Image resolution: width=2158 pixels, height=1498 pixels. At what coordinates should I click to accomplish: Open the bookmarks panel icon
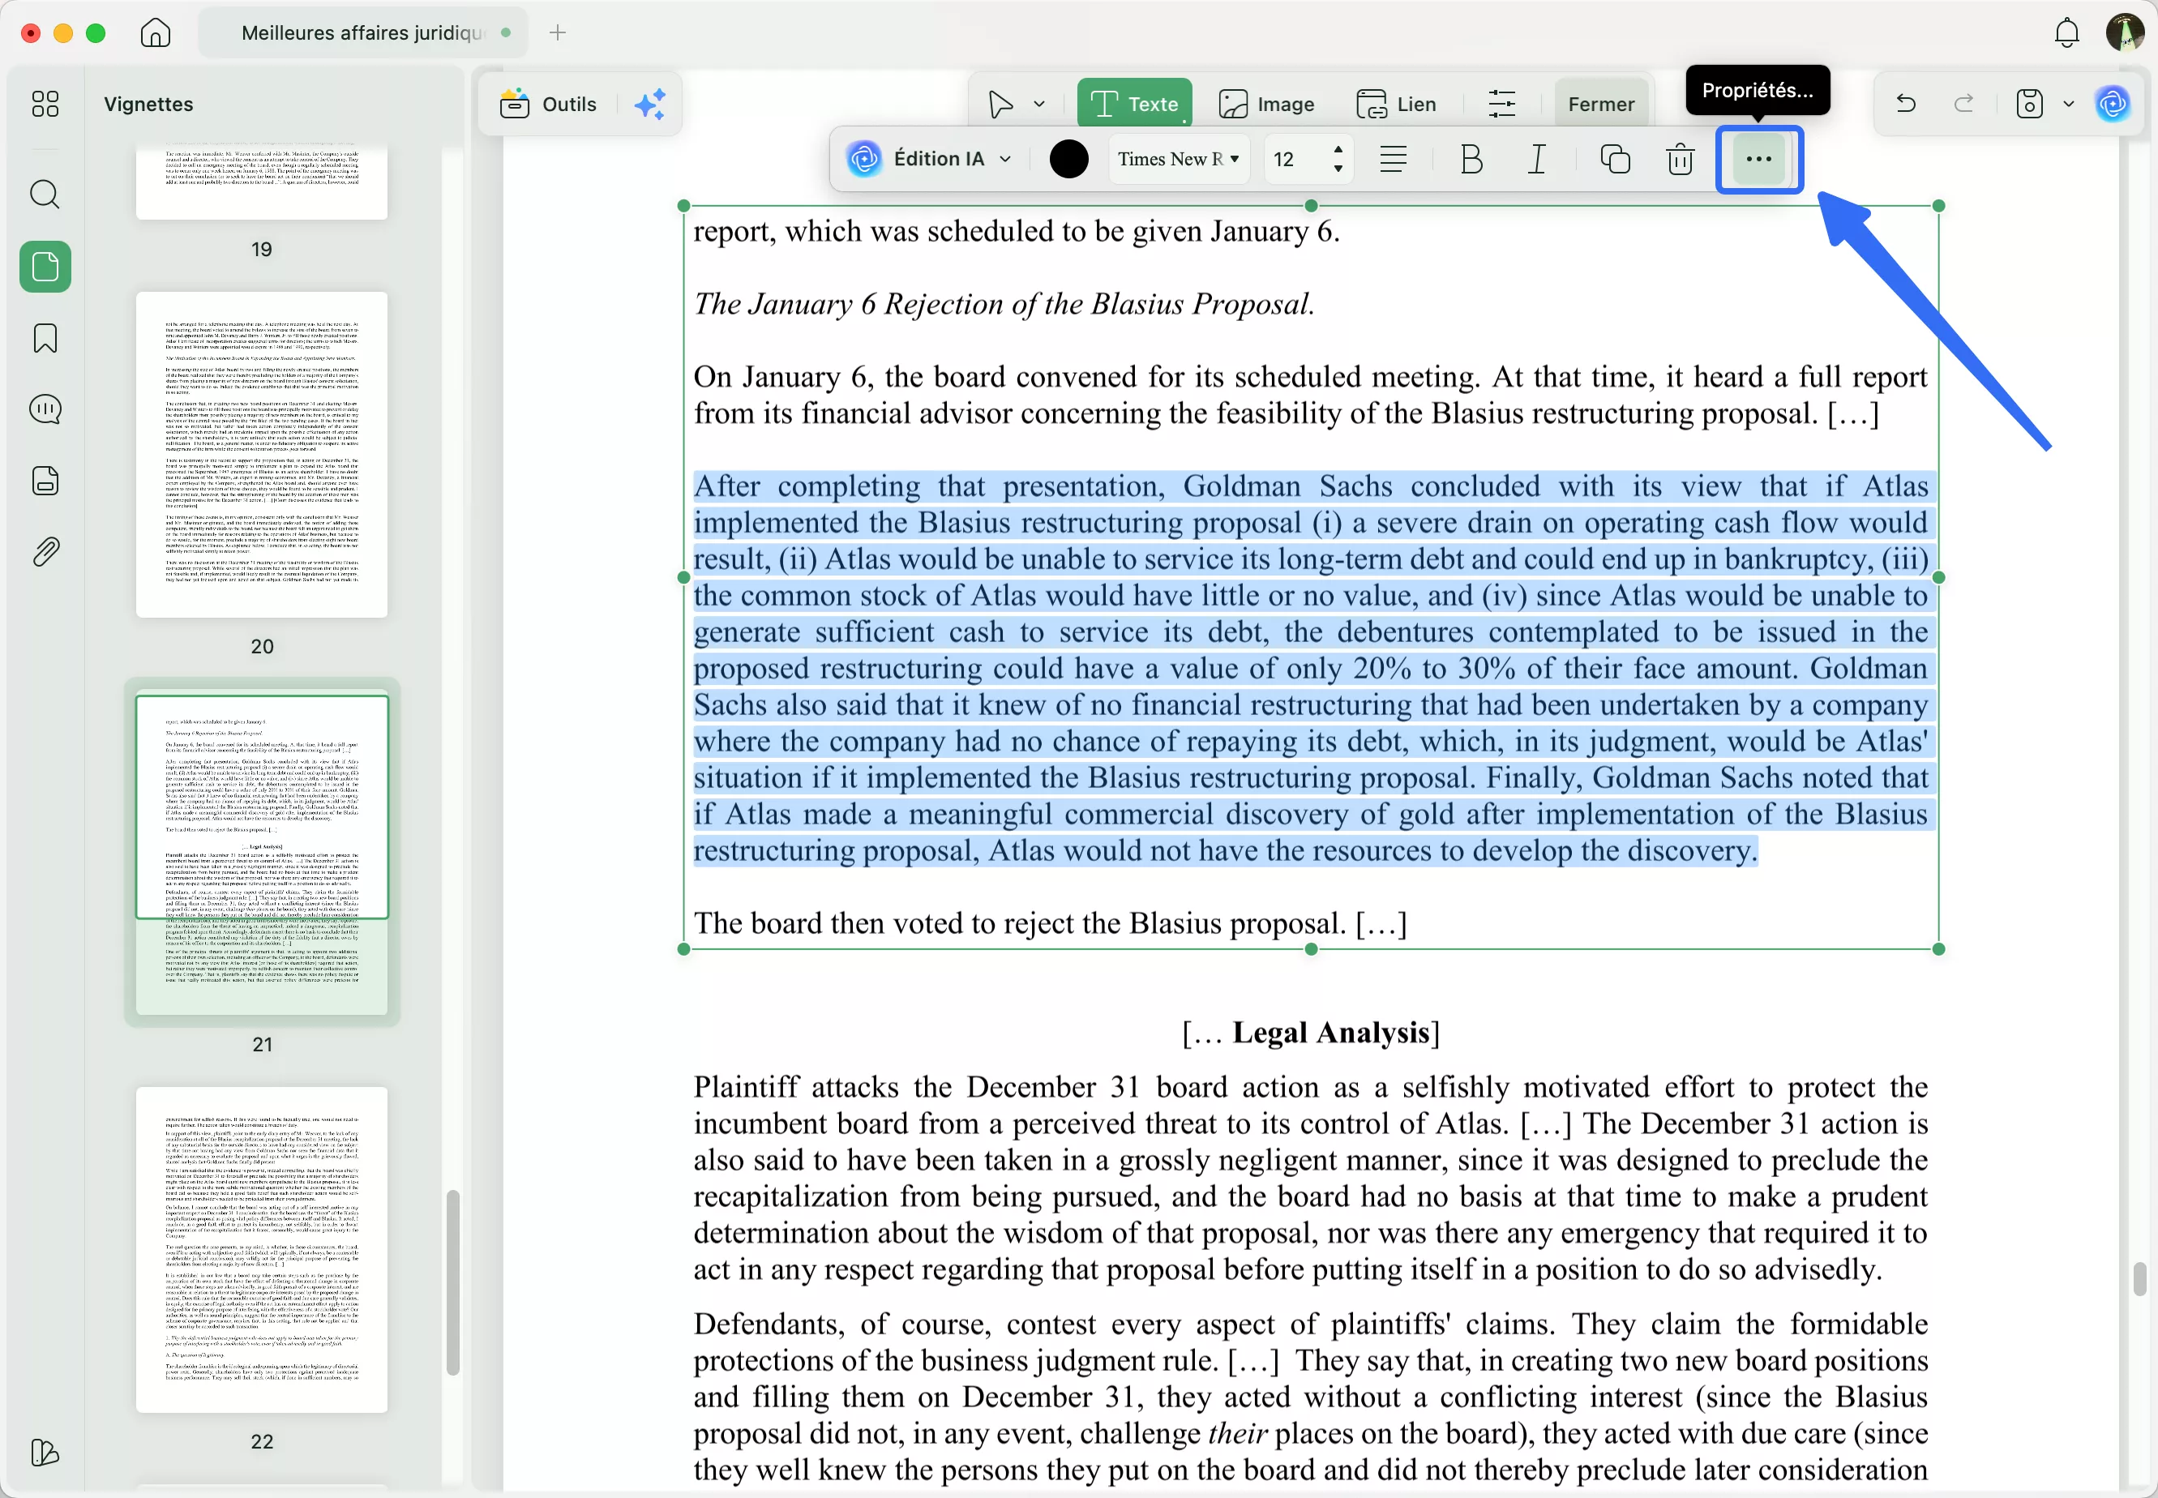click(x=44, y=338)
